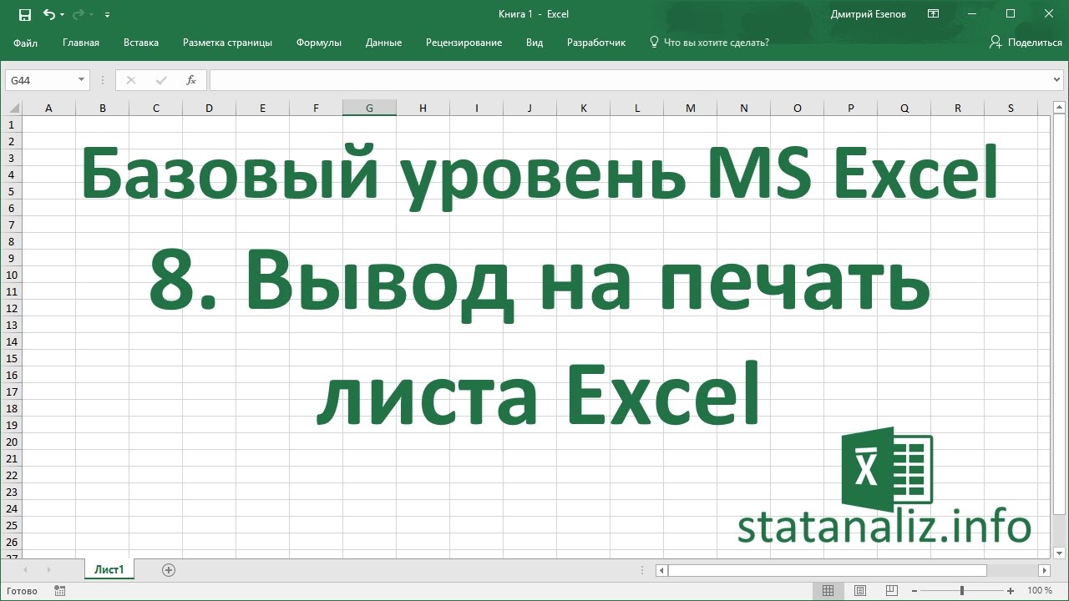Select row 13 header

coord(12,325)
